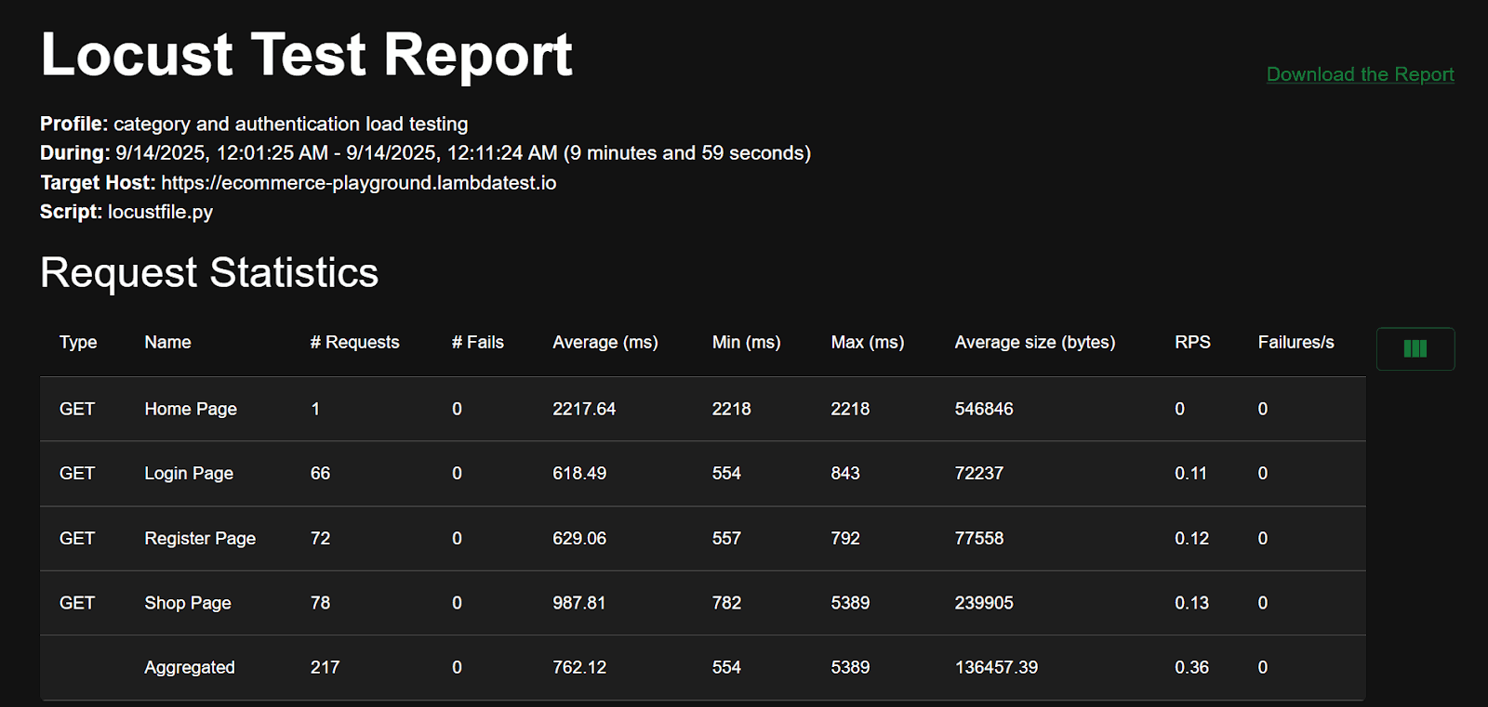Sort table by Type column header
The height and width of the screenshot is (707, 1488).
pos(78,342)
